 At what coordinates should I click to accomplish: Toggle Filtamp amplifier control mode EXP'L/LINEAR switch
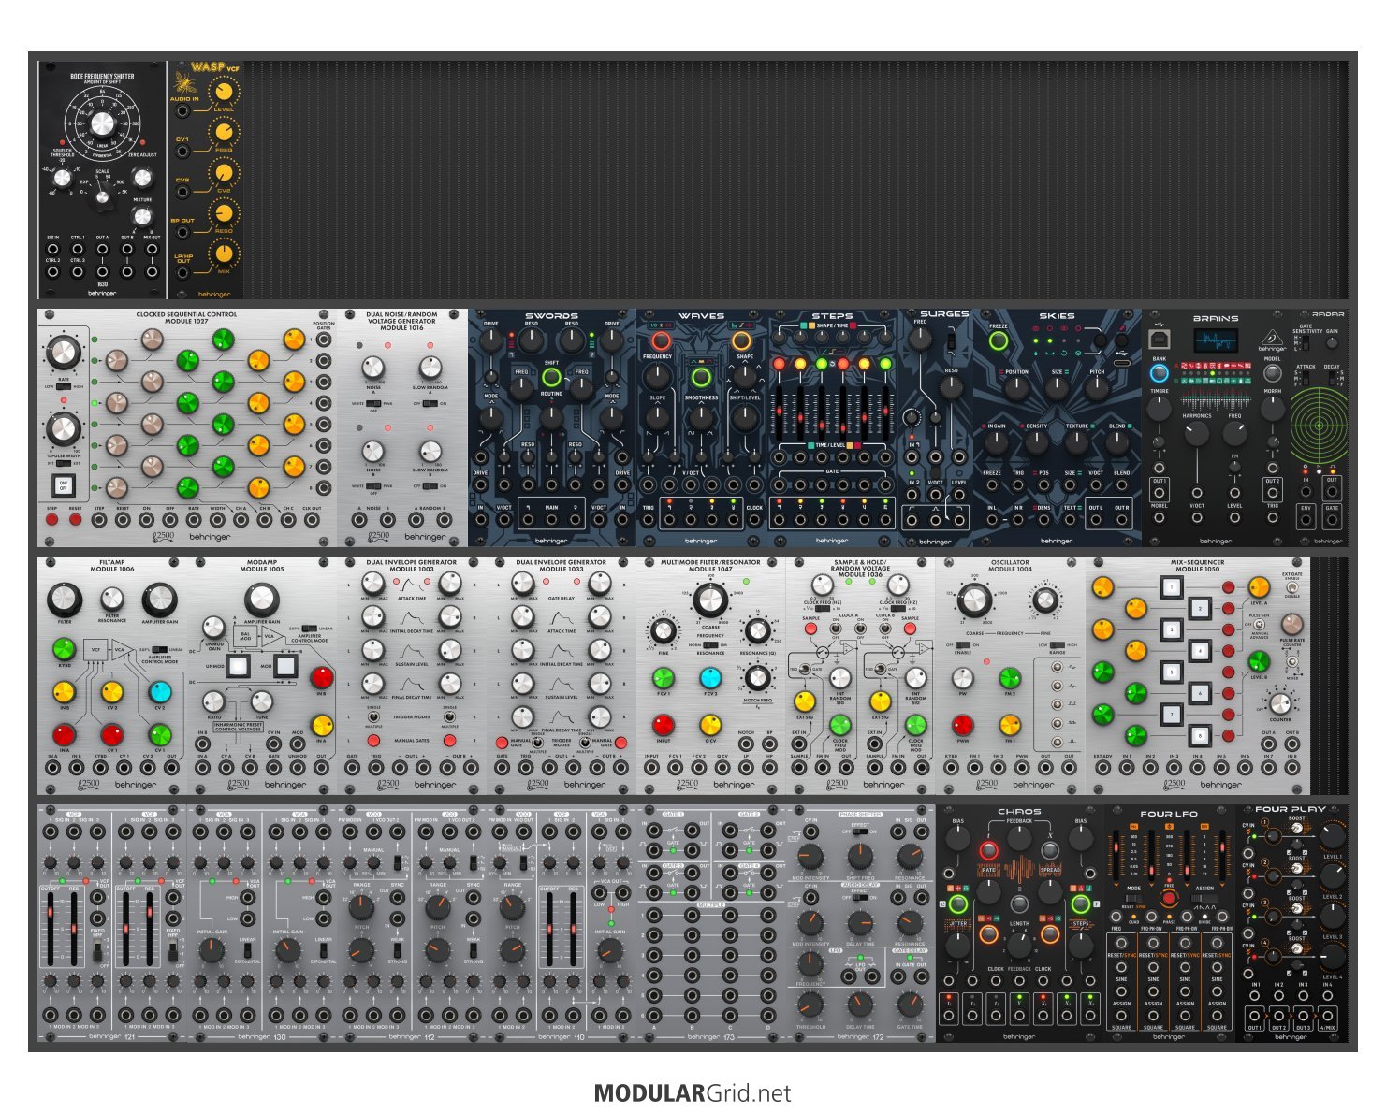pyautogui.click(x=159, y=649)
